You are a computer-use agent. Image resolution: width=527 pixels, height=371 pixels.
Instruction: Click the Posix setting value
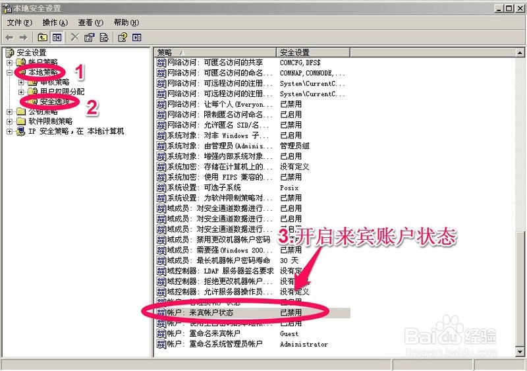coord(289,188)
